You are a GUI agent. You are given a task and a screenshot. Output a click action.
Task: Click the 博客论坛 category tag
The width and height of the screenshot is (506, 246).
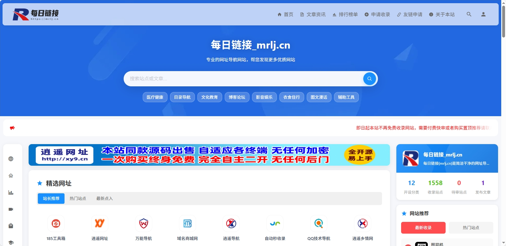tap(237, 97)
